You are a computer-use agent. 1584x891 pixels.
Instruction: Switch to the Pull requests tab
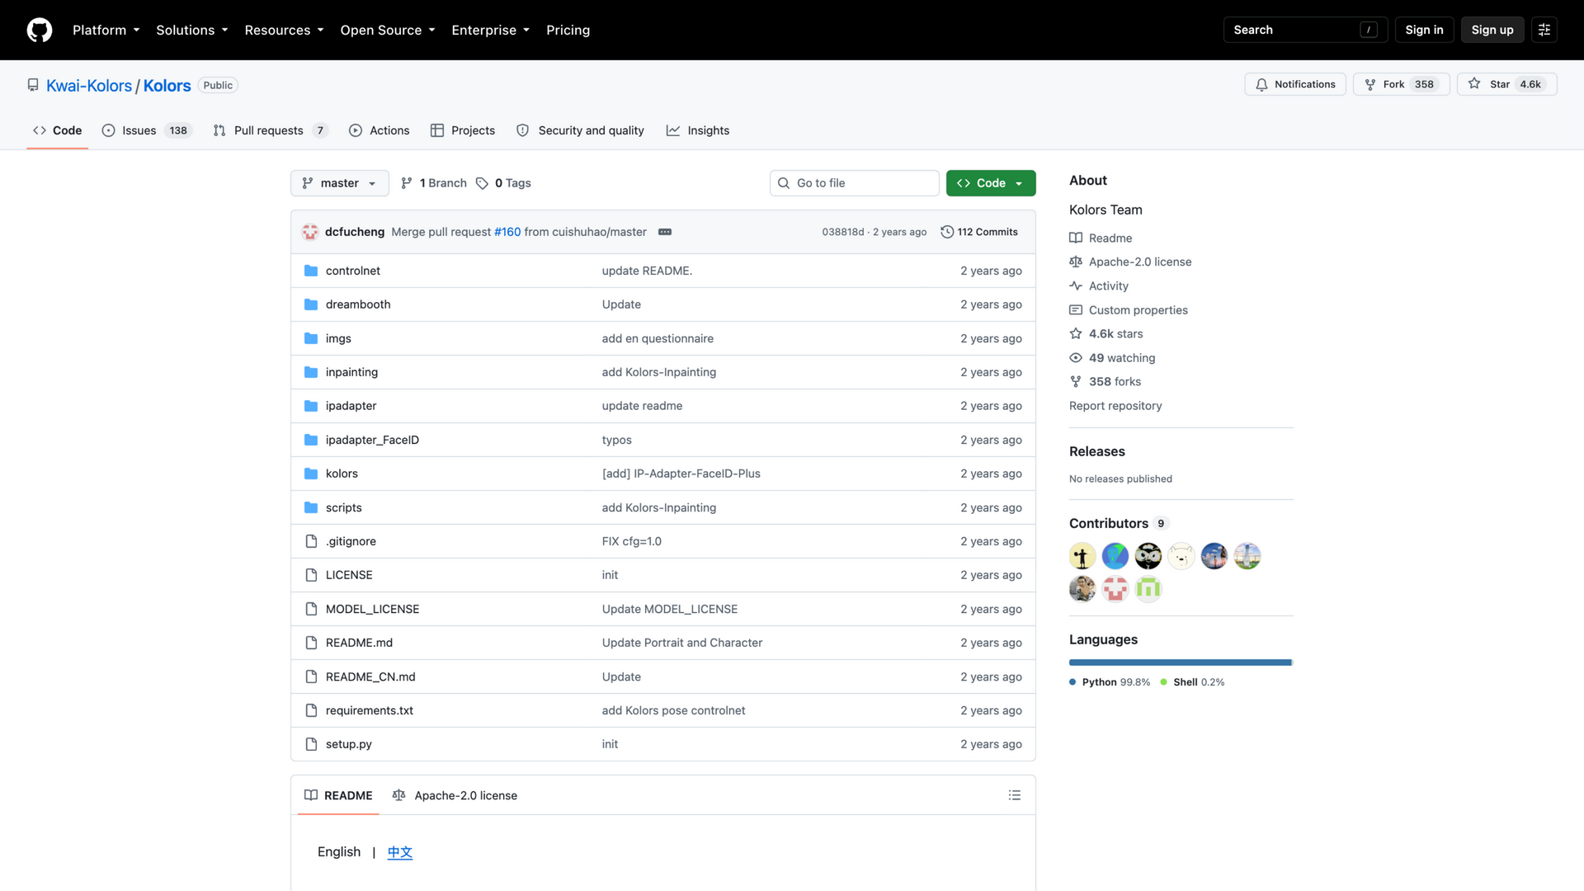point(270,130)
